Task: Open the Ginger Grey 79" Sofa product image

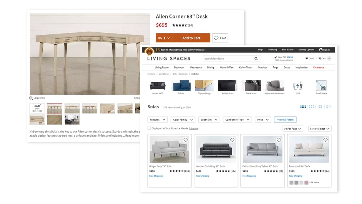Action: (x=169, y=149)
